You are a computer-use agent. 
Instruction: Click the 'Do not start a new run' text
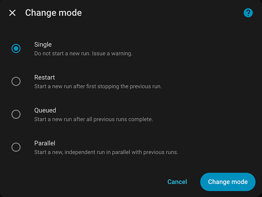pos(62,54)
